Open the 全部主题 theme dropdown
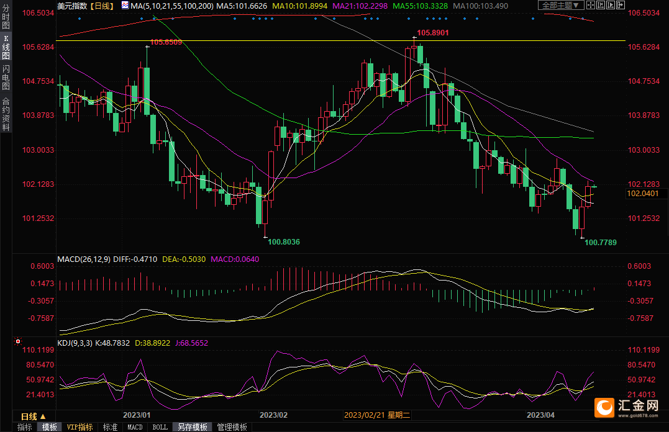The image size is (669, 432). [561, 5]
